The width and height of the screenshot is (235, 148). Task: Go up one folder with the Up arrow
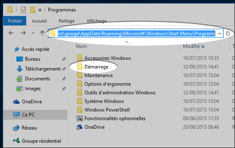point(42,33)
